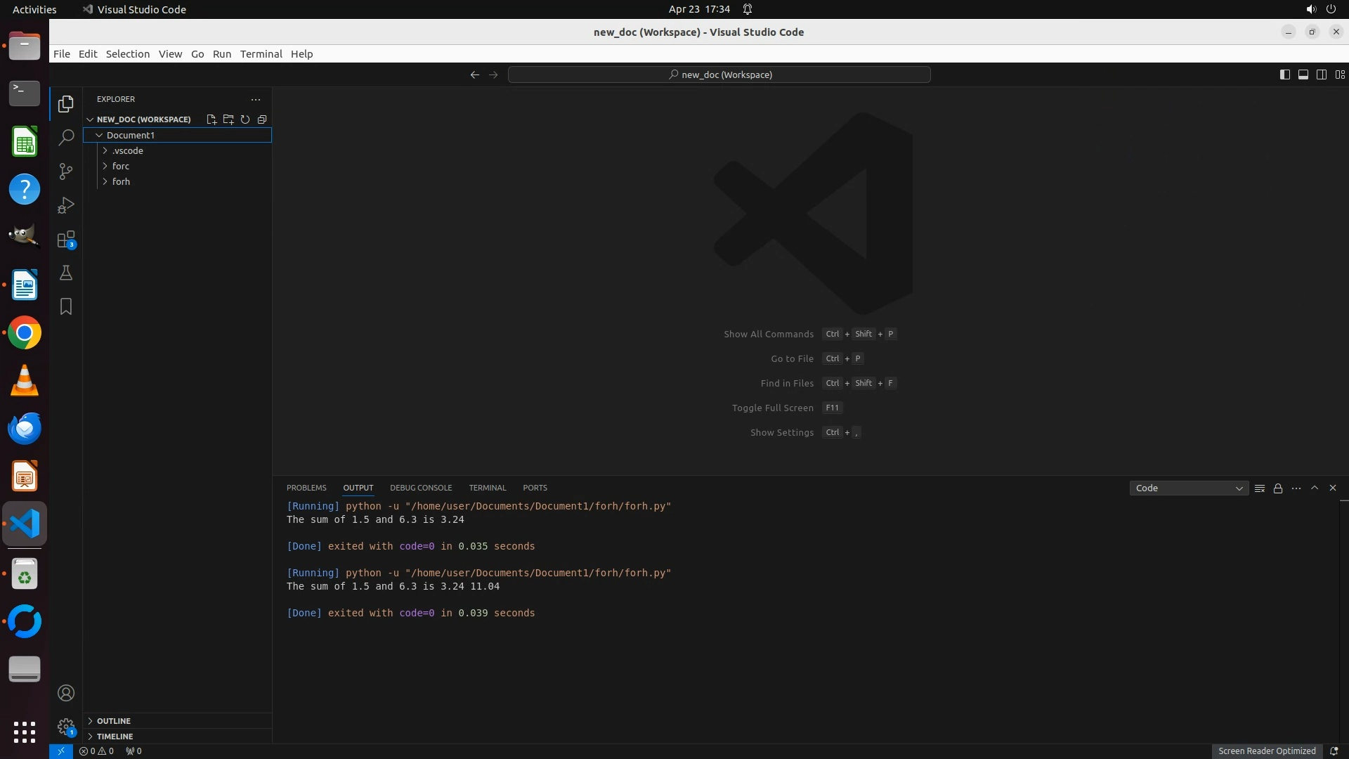
Task: Expand the OUTLINE section
Action: pyautogui.click(x=113, y=721)
